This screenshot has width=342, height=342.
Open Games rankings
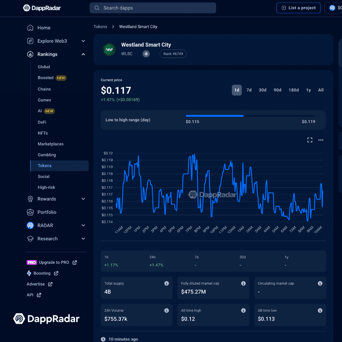(x=44, y=100)
